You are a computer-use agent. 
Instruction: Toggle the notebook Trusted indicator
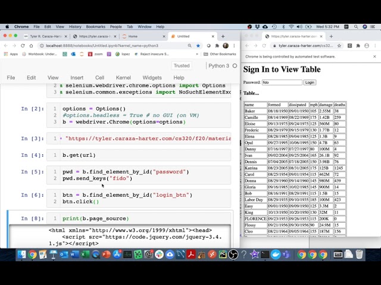click(182, 66)
